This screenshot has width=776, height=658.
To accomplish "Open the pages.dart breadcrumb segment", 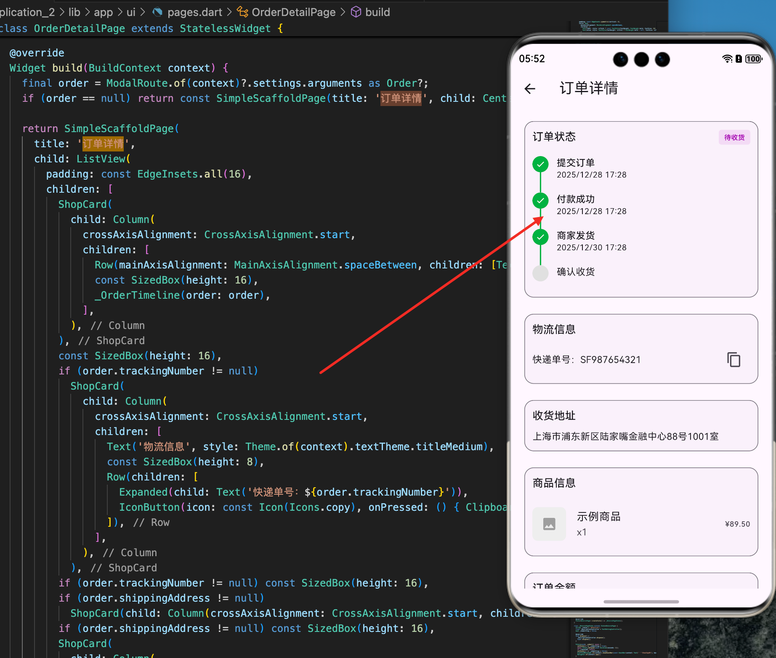I will [195, 12].
